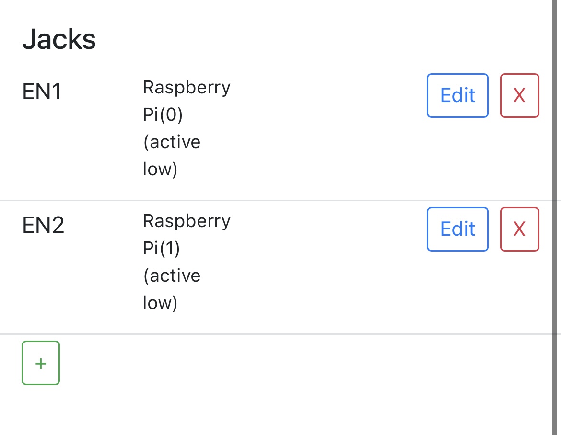The image size is (561, 435).
Task: Edit the EN1 jack
Action: [x=457, y=95]
